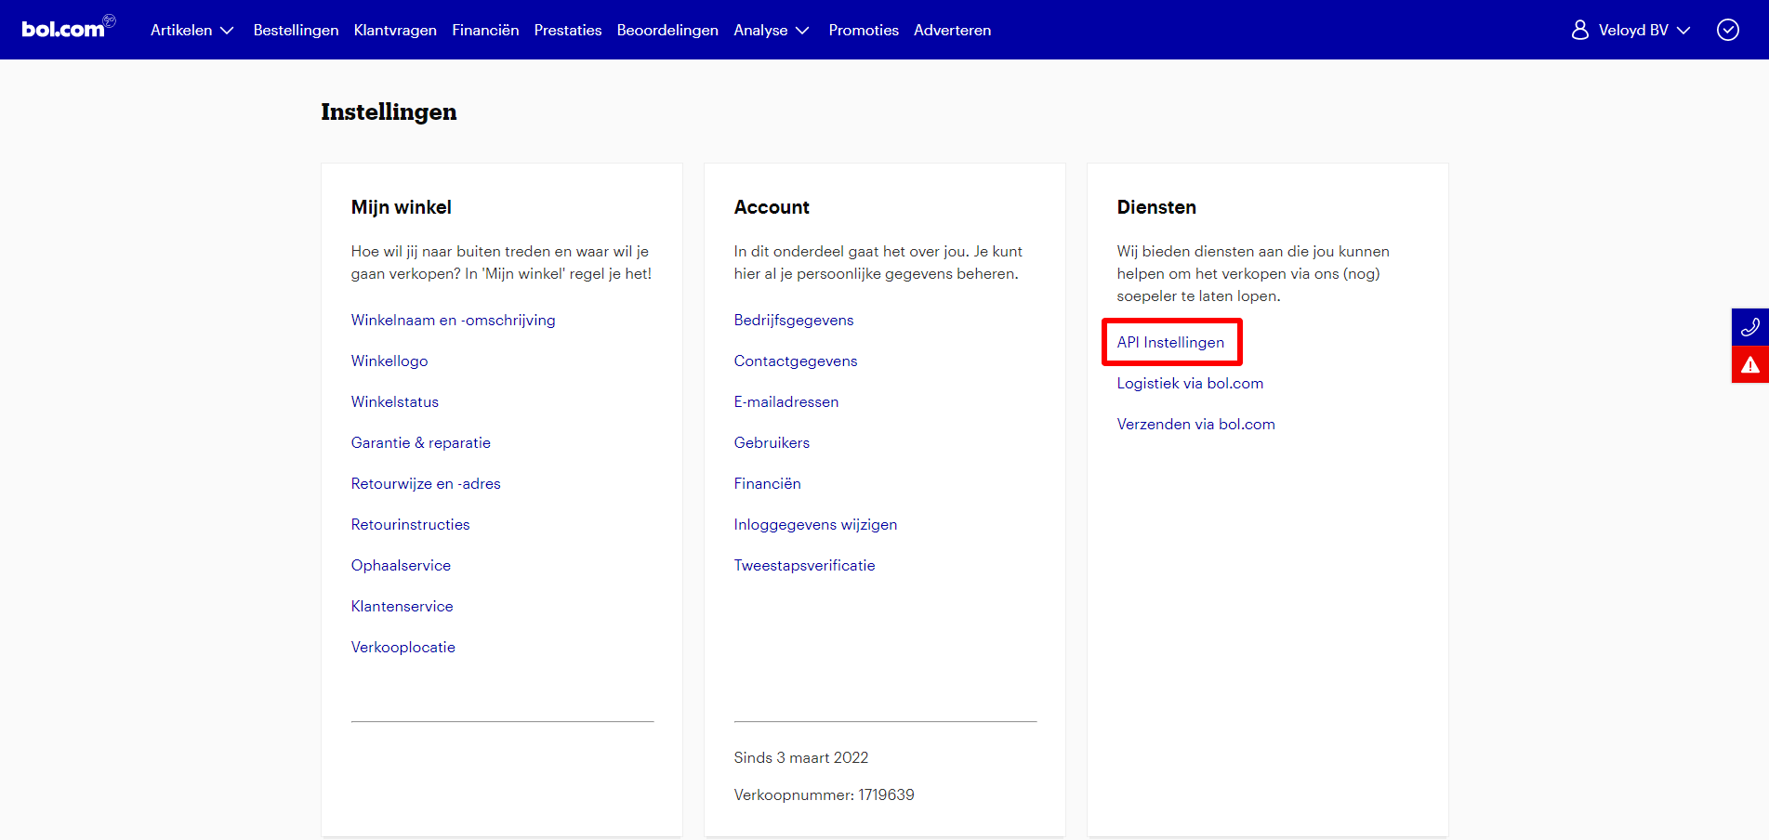Open Winkelnaam en -omschrijving link

(453, 320)
